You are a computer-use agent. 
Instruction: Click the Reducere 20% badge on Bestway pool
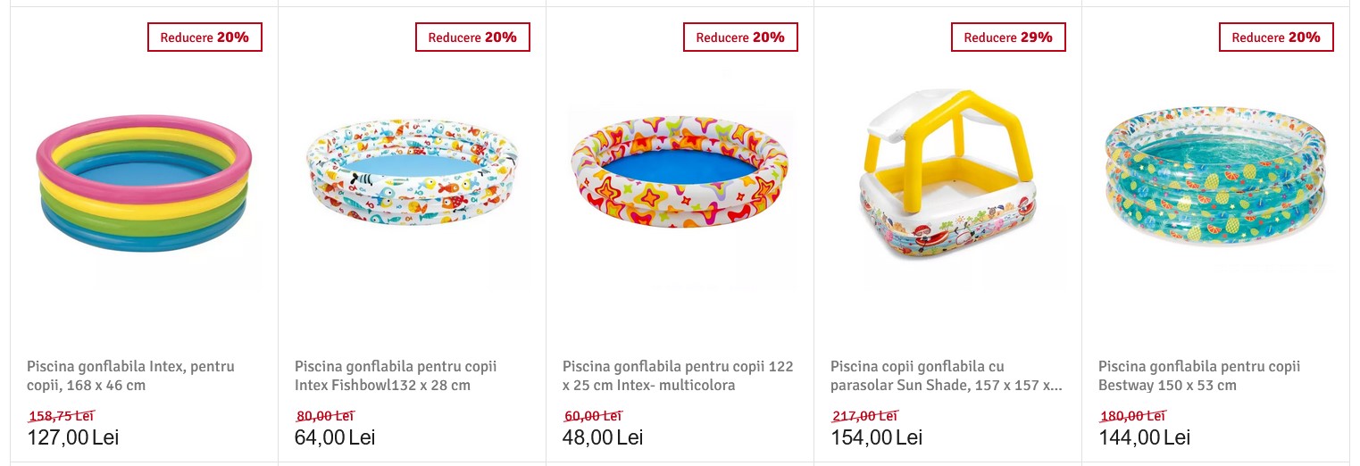click(x=1276, y=37)
